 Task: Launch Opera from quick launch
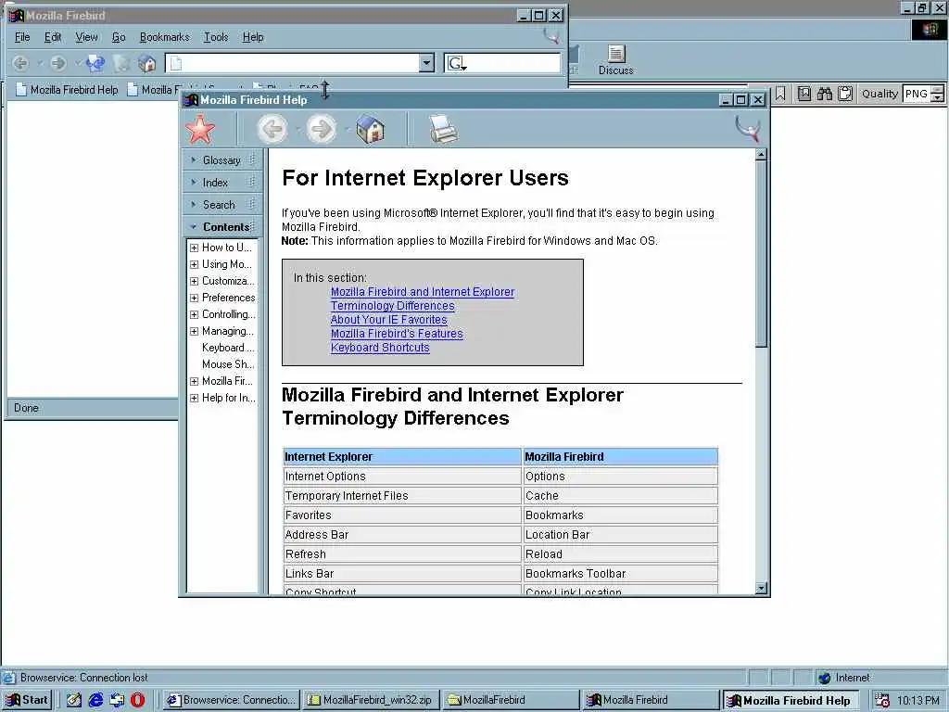point(138,700)
